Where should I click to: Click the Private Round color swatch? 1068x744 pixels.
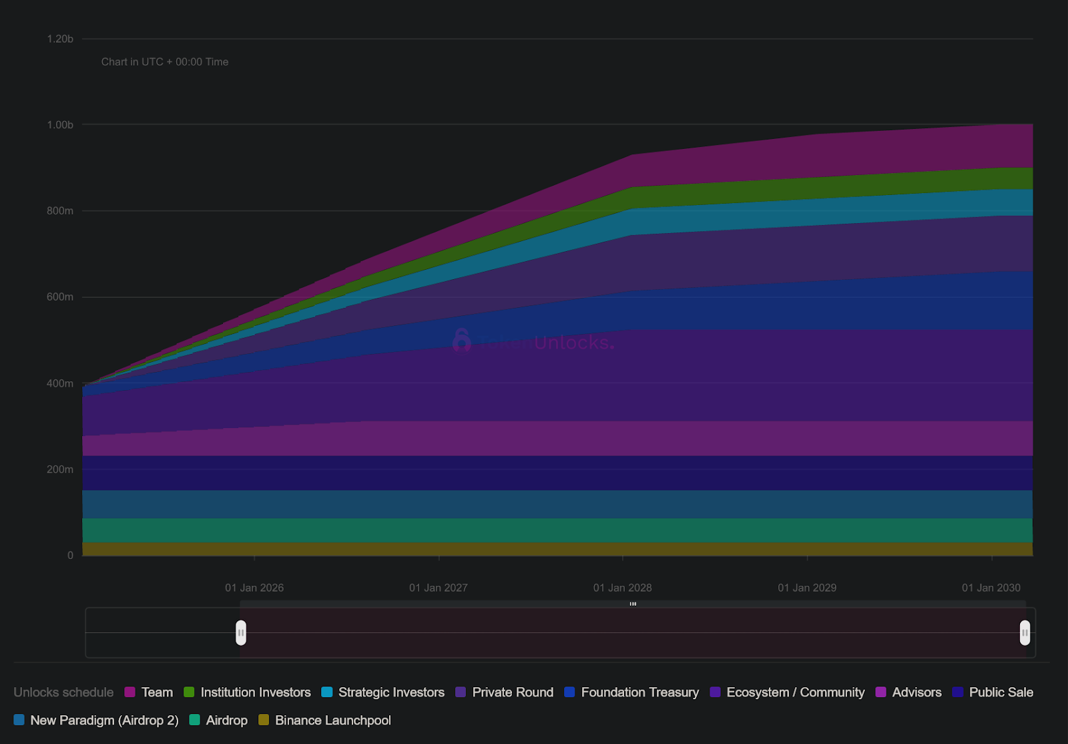[x=461, y=693]
